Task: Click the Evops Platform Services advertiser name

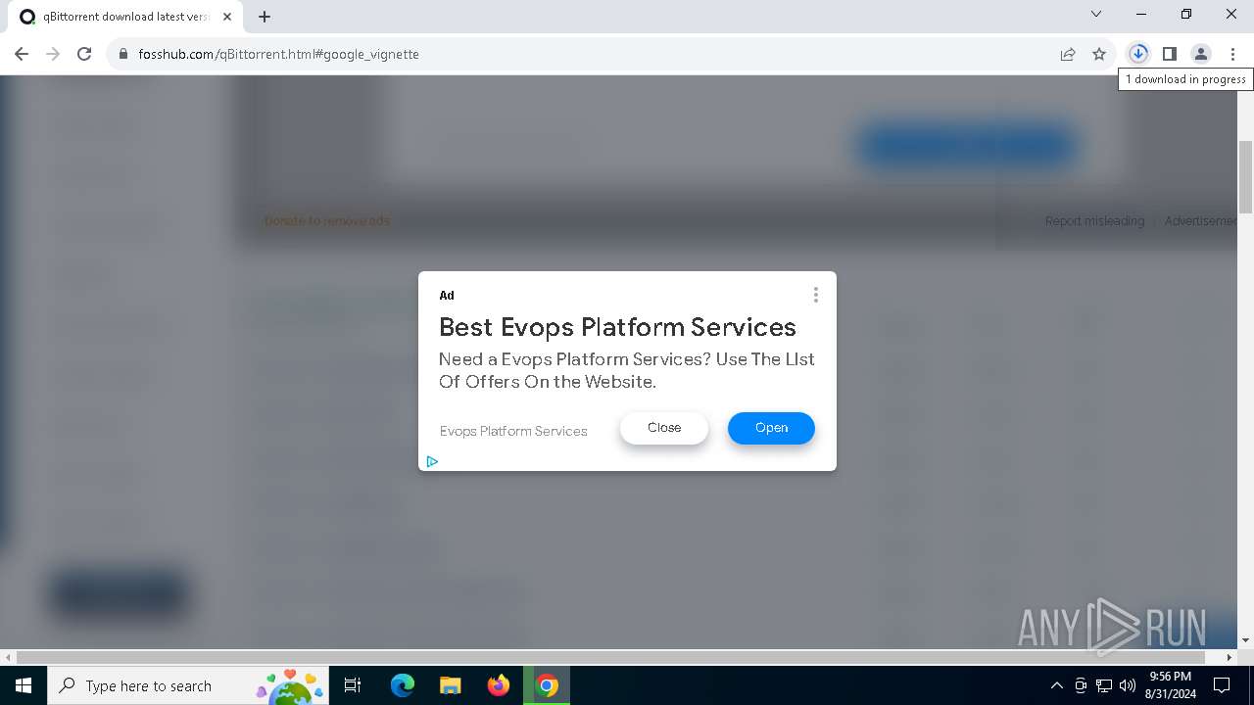Action: (x=513, y=431)
